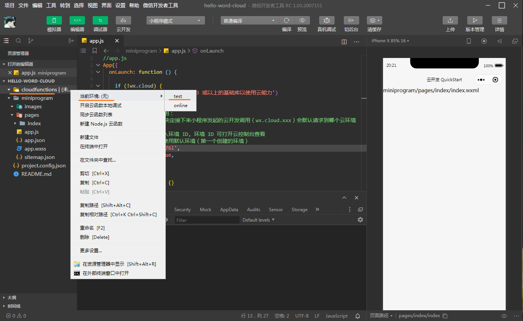Image resolution: width=523 pixels, height=321 pixels.
Task: Open cloud development (云开发) console
Action: [123, 20]
